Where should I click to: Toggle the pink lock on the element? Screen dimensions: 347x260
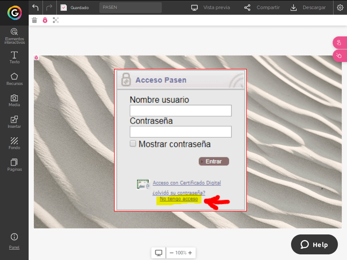45,20
